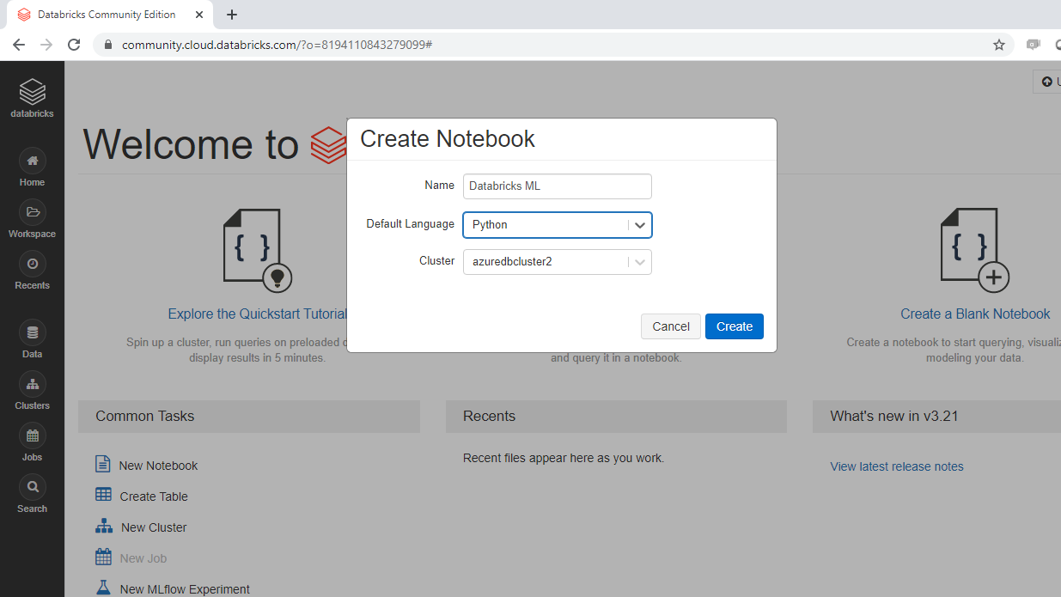This screenshot has height=597, width=1061.
Task: Click the Databricks logo in sidebar
Action: 32,91
